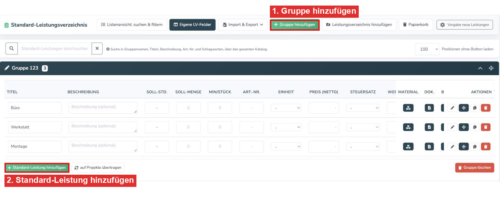Open material for the Montage row

[408, 146]
